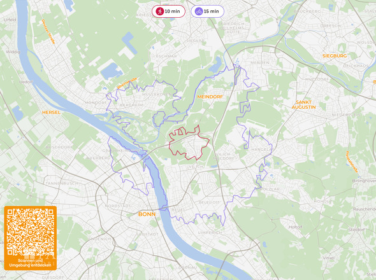The width and height of the screenshot is (376, 280).
Task: Click the SIEGBURG city label
Action: click(x=335, y=56)
